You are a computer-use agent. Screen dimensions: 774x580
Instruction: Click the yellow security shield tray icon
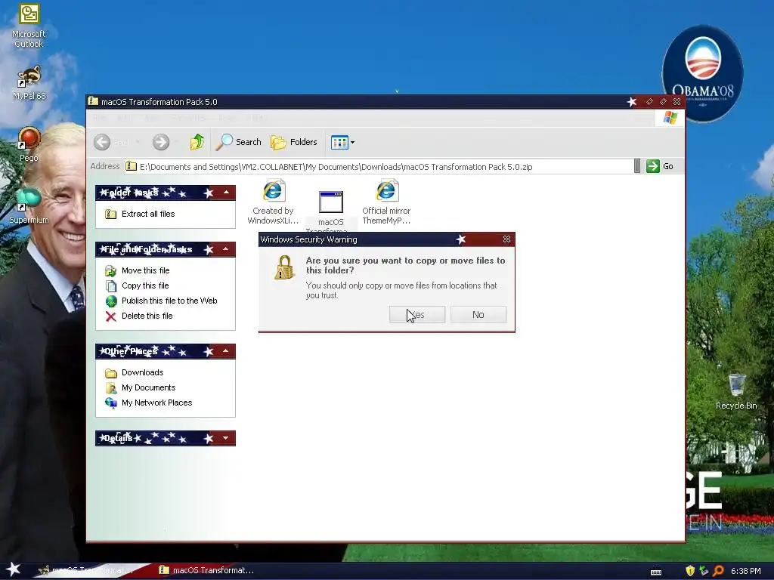pyautogui.click(x=690, y=571)
